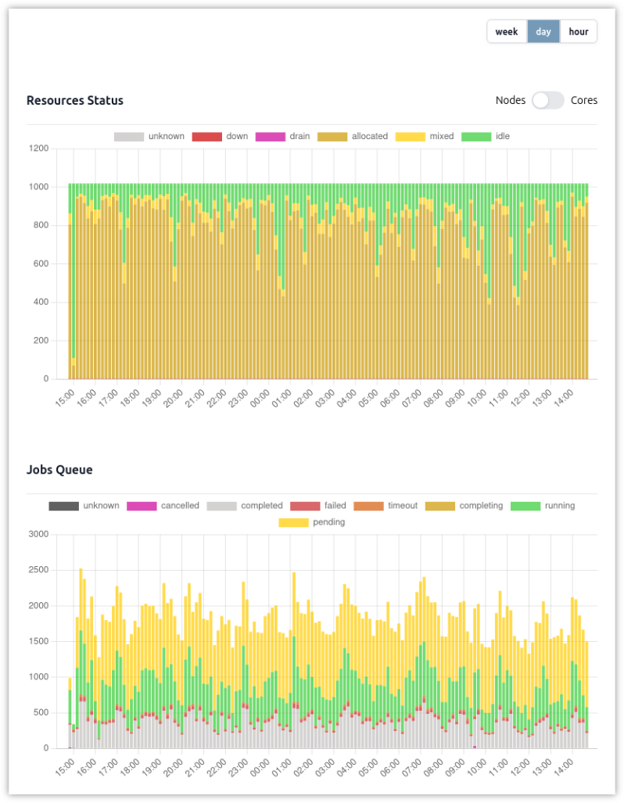Click the Nodes label beside the switch
Image resolution: width=624 pixels, height=803 pixels.
click(x=511, y=100)
